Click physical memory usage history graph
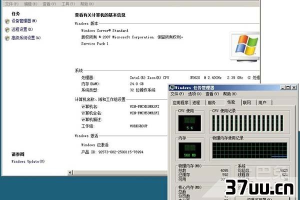The image size is (300, 200). (249, 150)
